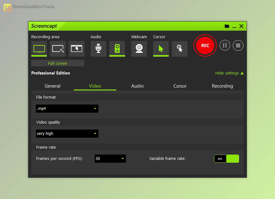This screenshot has height=199, width=275.
Task: Open the very high video quality dropdown
Action: [x=67, y=134]
